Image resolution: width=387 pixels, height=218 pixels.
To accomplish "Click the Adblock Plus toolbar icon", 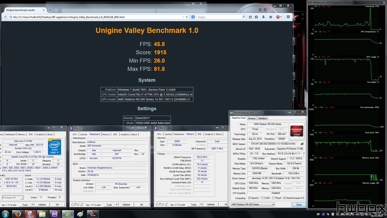I will point(278,17).
